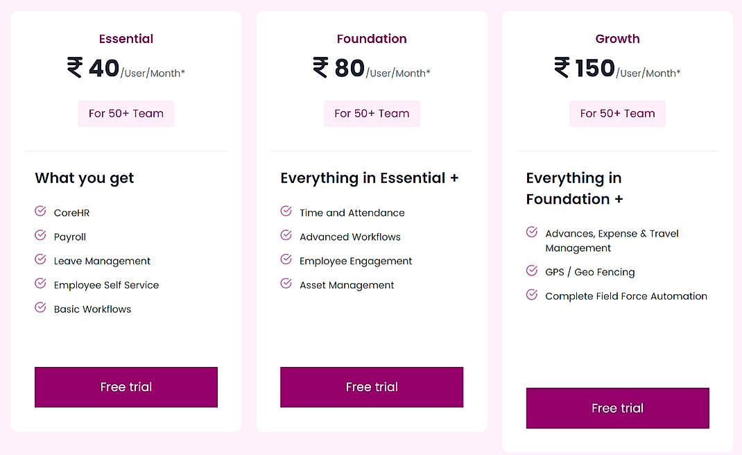Screen dimensions: 742x455
Task: Select the Leave Management check icon
Action: pos(40,261)
